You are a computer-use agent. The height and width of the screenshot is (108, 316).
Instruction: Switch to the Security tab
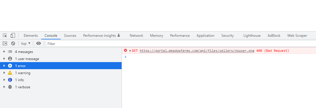click(x=227, y=36)
